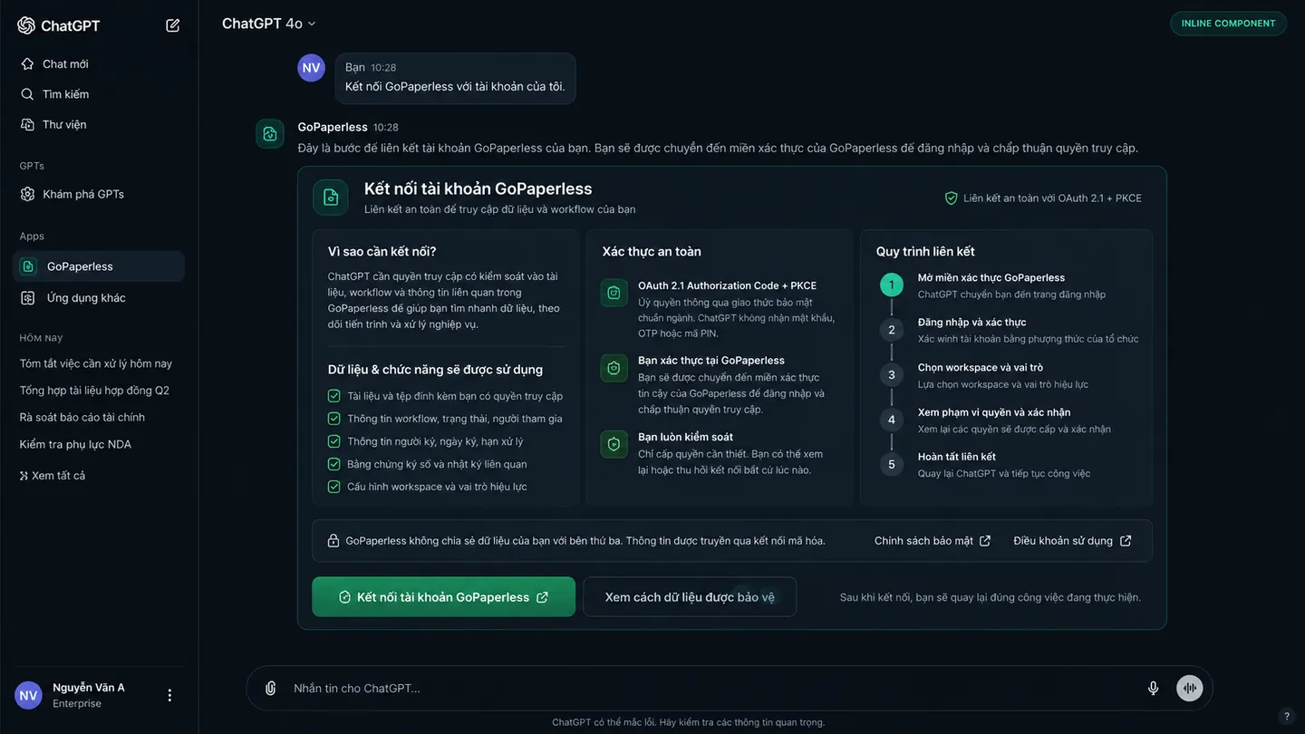The height and width of the screenshot is (734, 1305).
Task: Open the Điều khoản sử dụng link
Action: coord(1072,541)
